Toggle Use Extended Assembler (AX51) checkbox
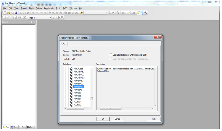Viewport: 222px width, 131px height. pyautogui.click(x=111, y=59)
